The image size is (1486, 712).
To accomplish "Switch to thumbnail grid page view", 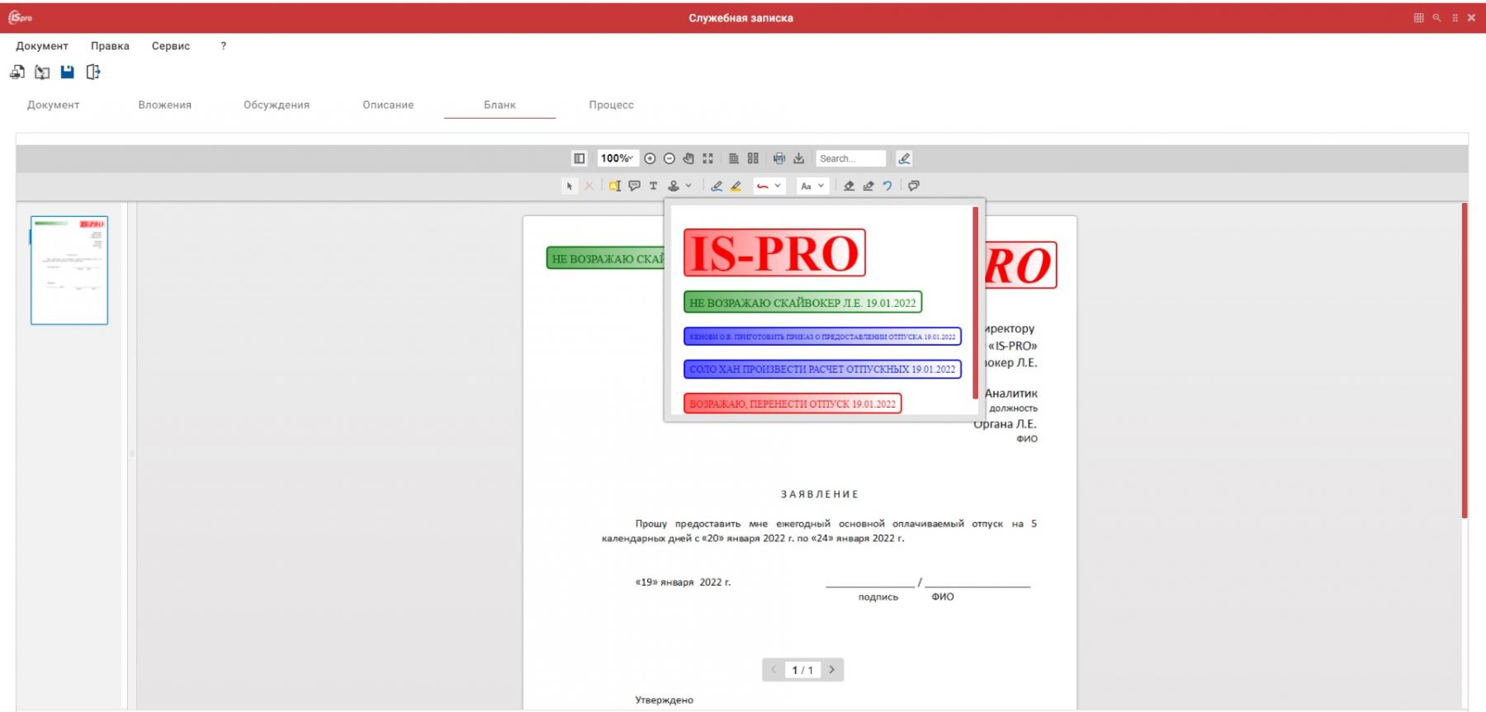I will 753,158.
